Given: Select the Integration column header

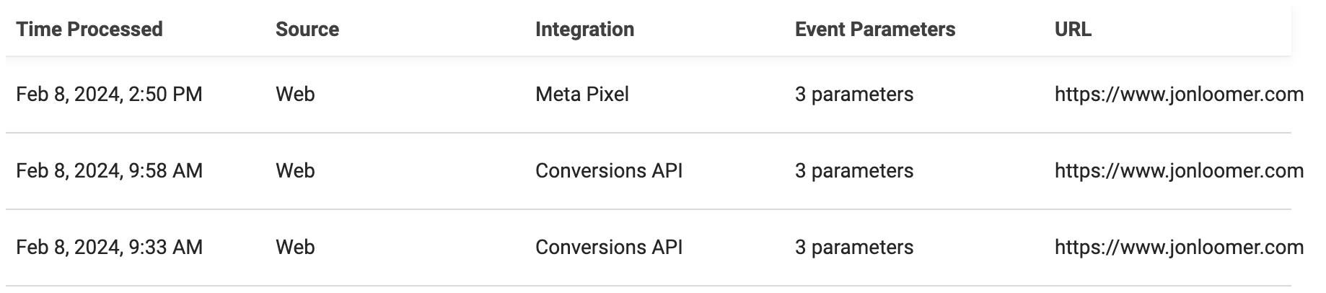Looking at the screenshot, I should click(x=584, y=30).
